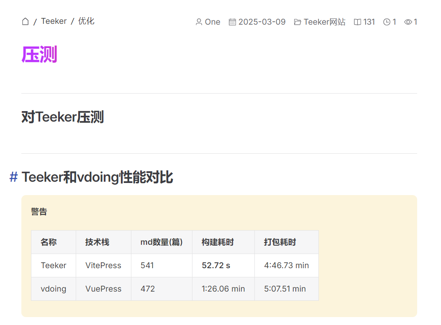The image size is (441, 325).
Task: Open the Teeker breadcrumb link
Action: [x=54, y=21]
